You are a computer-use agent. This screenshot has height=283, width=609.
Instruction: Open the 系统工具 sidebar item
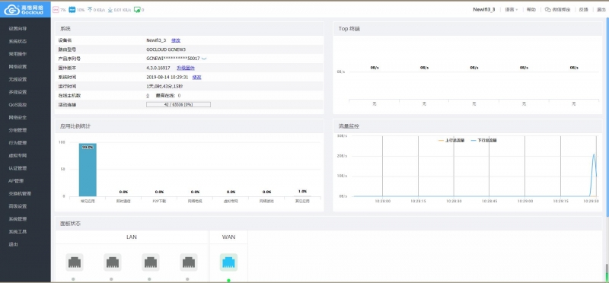click(18, 231)
